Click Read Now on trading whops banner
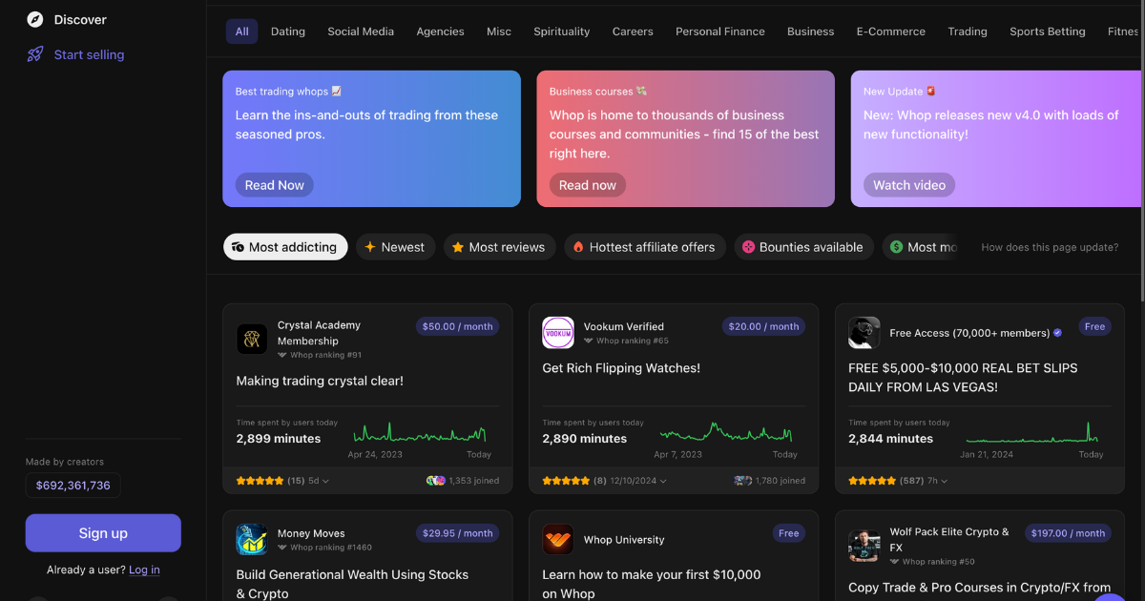This screenshot has width=1145, height=601. pos(275,185)
